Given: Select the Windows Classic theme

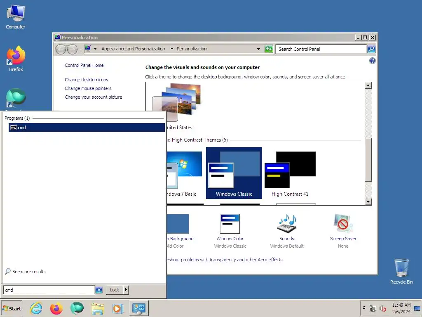Looking at the screenshot, I should point(234,173).
